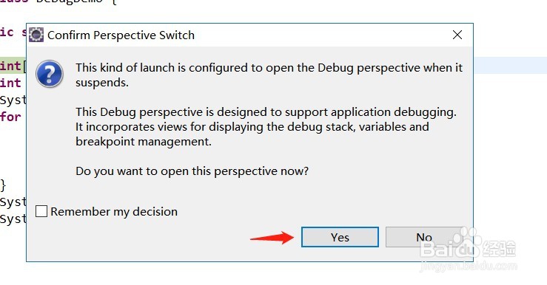The height and width of the screenshot is (285, 547).
Task: Enable the Remember my decision checkbox
Action: click(41, 211)
